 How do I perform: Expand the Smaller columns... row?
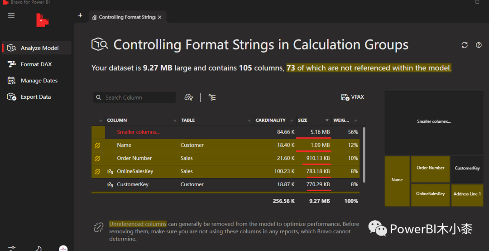(x=138, y=132)
